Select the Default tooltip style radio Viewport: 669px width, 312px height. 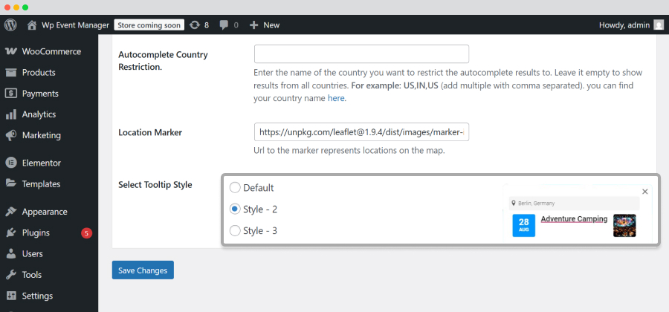[235, 187]
